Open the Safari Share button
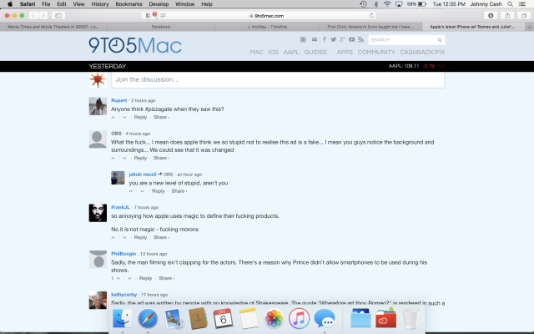534x334 pixels. pos(507,16)
